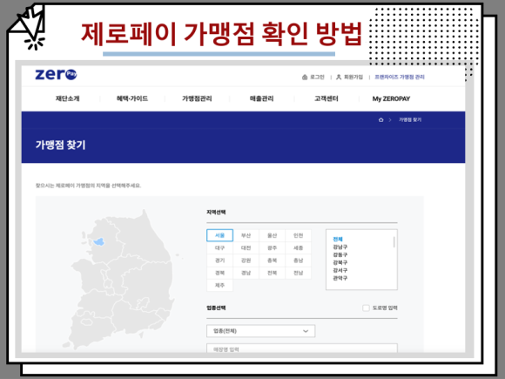Select the 서울 region button
Screen dimensions: 505x379
[219, 235]
